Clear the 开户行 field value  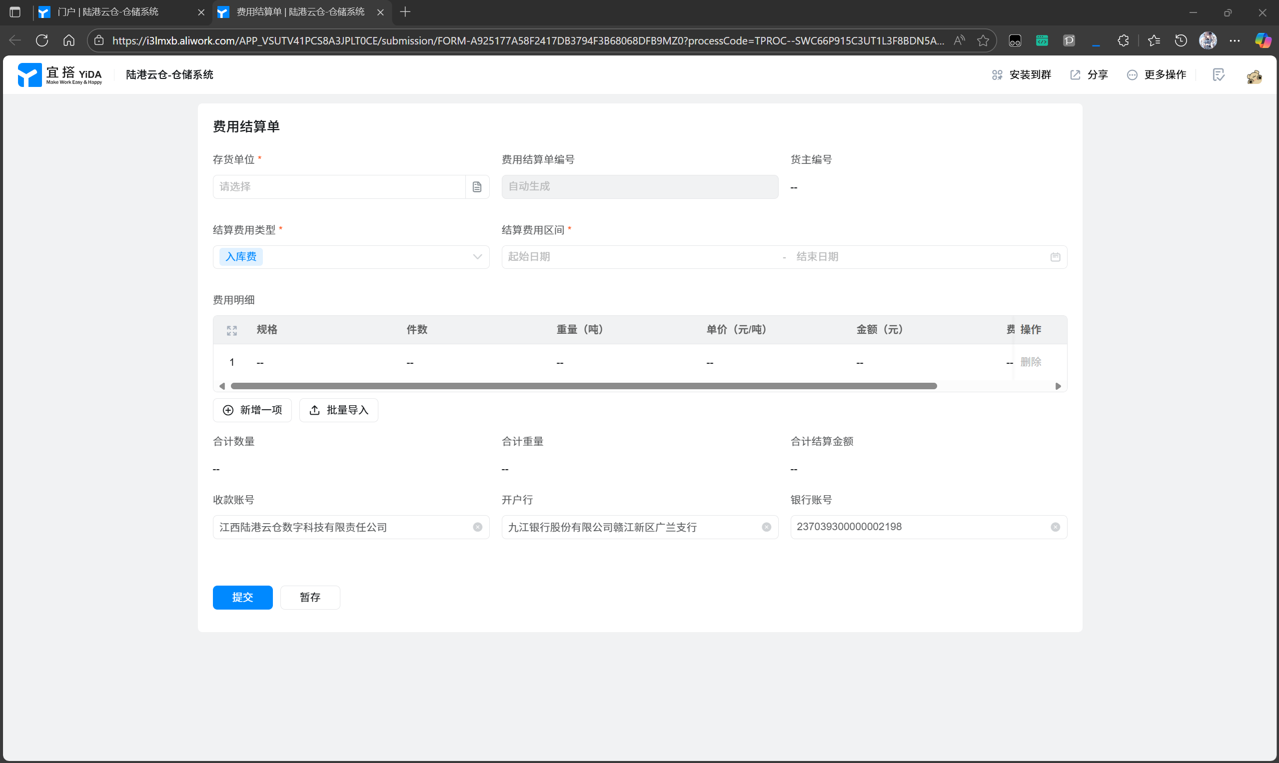[766, 527]
